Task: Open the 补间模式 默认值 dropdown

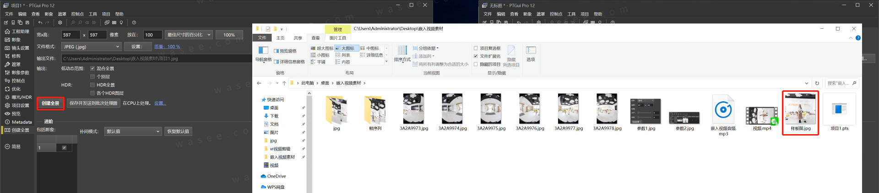Action: (x=133, y=131)
